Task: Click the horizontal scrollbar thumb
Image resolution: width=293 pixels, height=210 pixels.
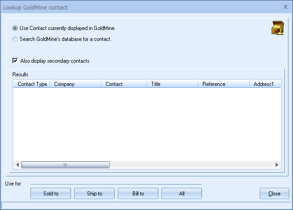Action: click(x=65, y=165)
